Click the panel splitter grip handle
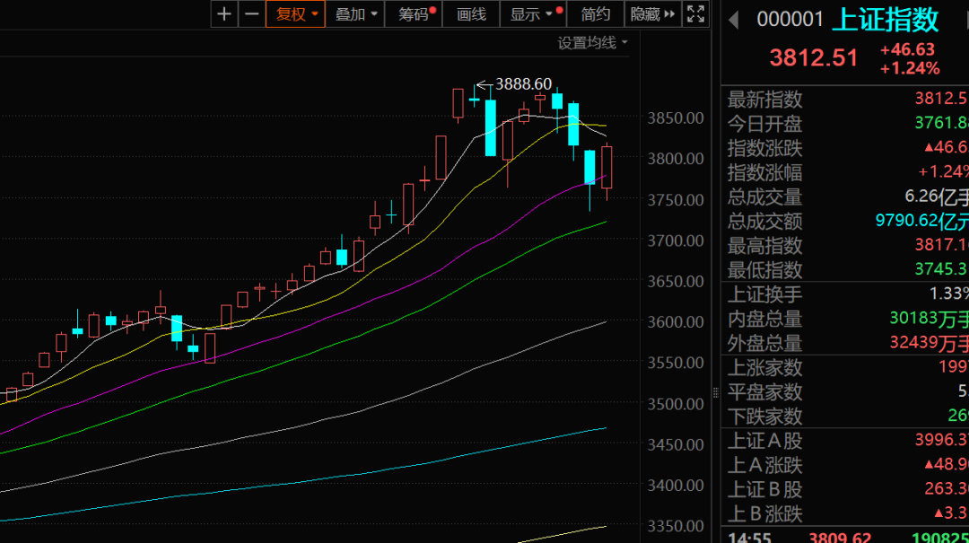 (x=715, y=392)
